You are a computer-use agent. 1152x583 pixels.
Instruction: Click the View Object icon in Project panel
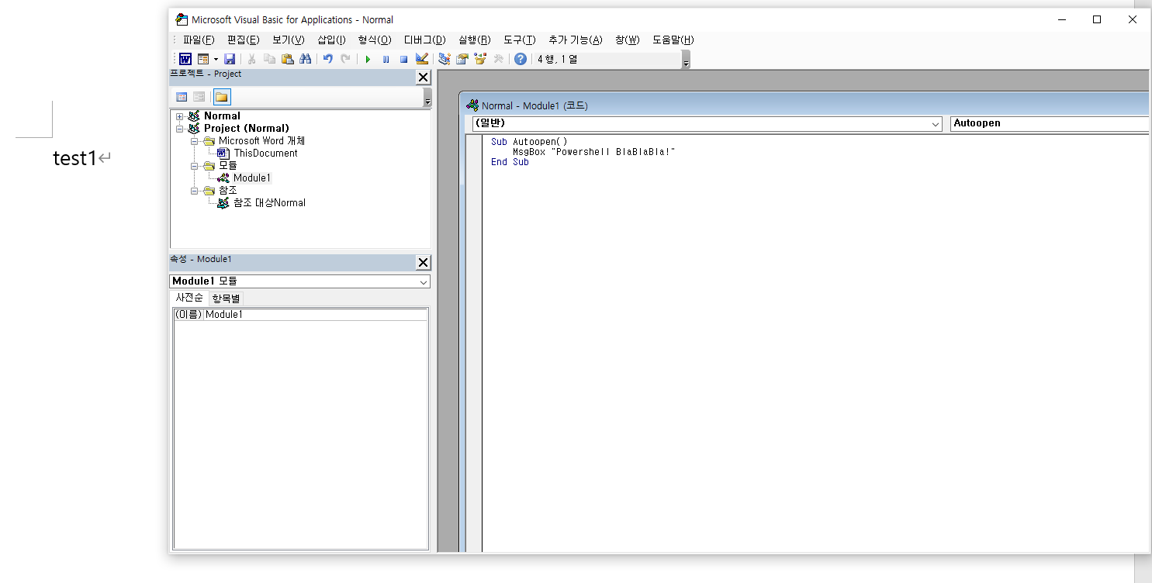click(199, 97)
